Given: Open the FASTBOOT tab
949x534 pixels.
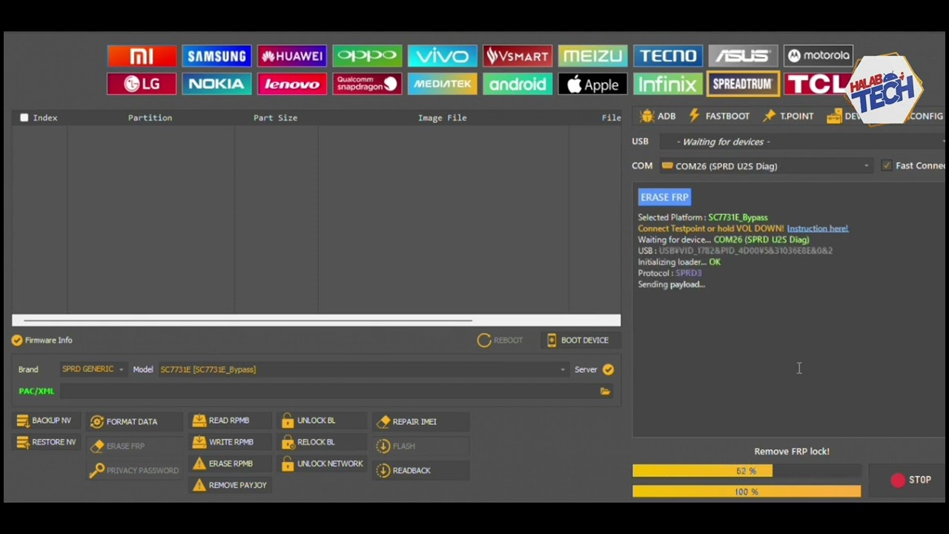Looking at the screenshot, I should (x=719, y=116).
